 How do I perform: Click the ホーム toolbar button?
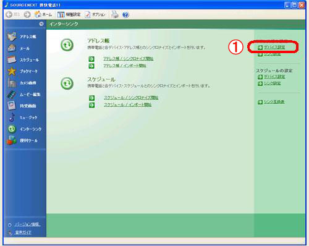[x=43, y=14]
